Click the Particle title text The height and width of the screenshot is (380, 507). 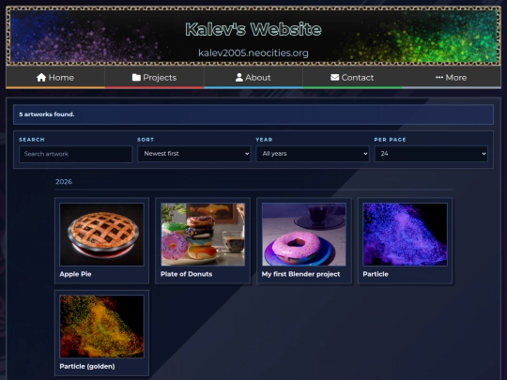[376, 274]
